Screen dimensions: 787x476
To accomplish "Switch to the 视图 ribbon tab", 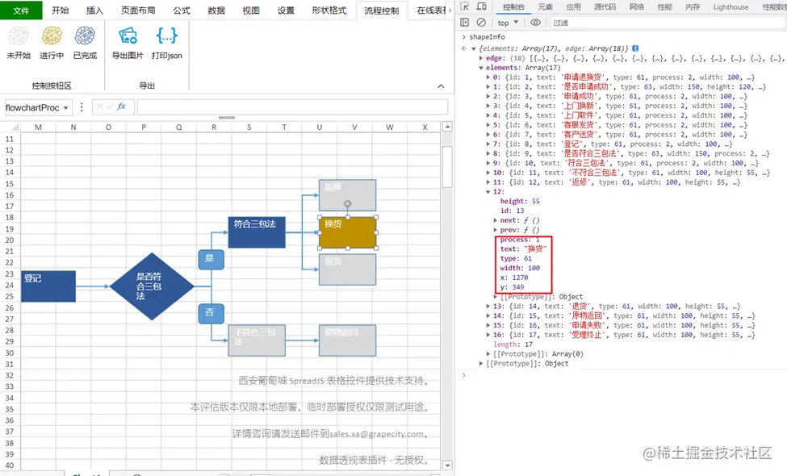I will 251,10.
